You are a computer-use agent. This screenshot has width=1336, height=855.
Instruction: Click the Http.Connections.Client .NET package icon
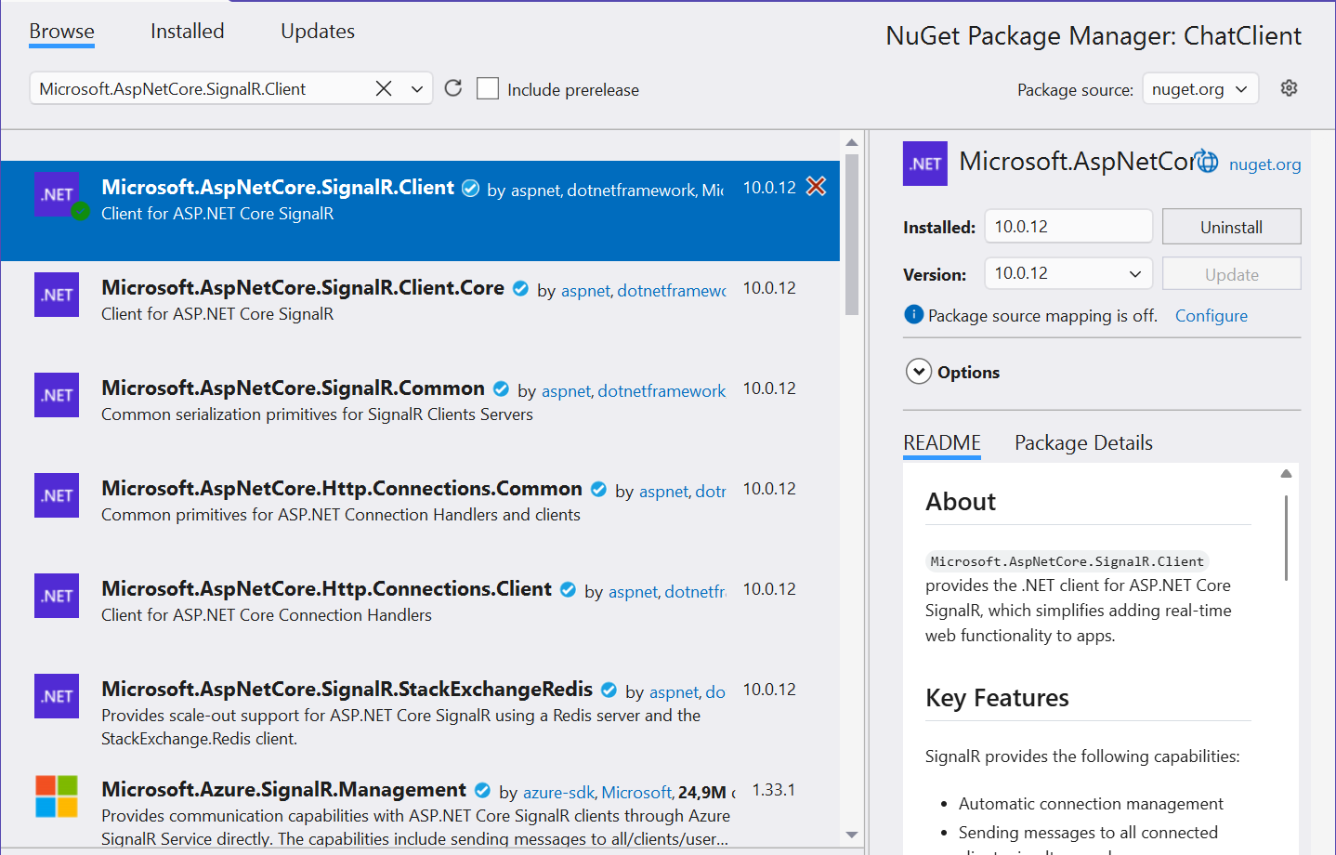(x=57, y=596)
